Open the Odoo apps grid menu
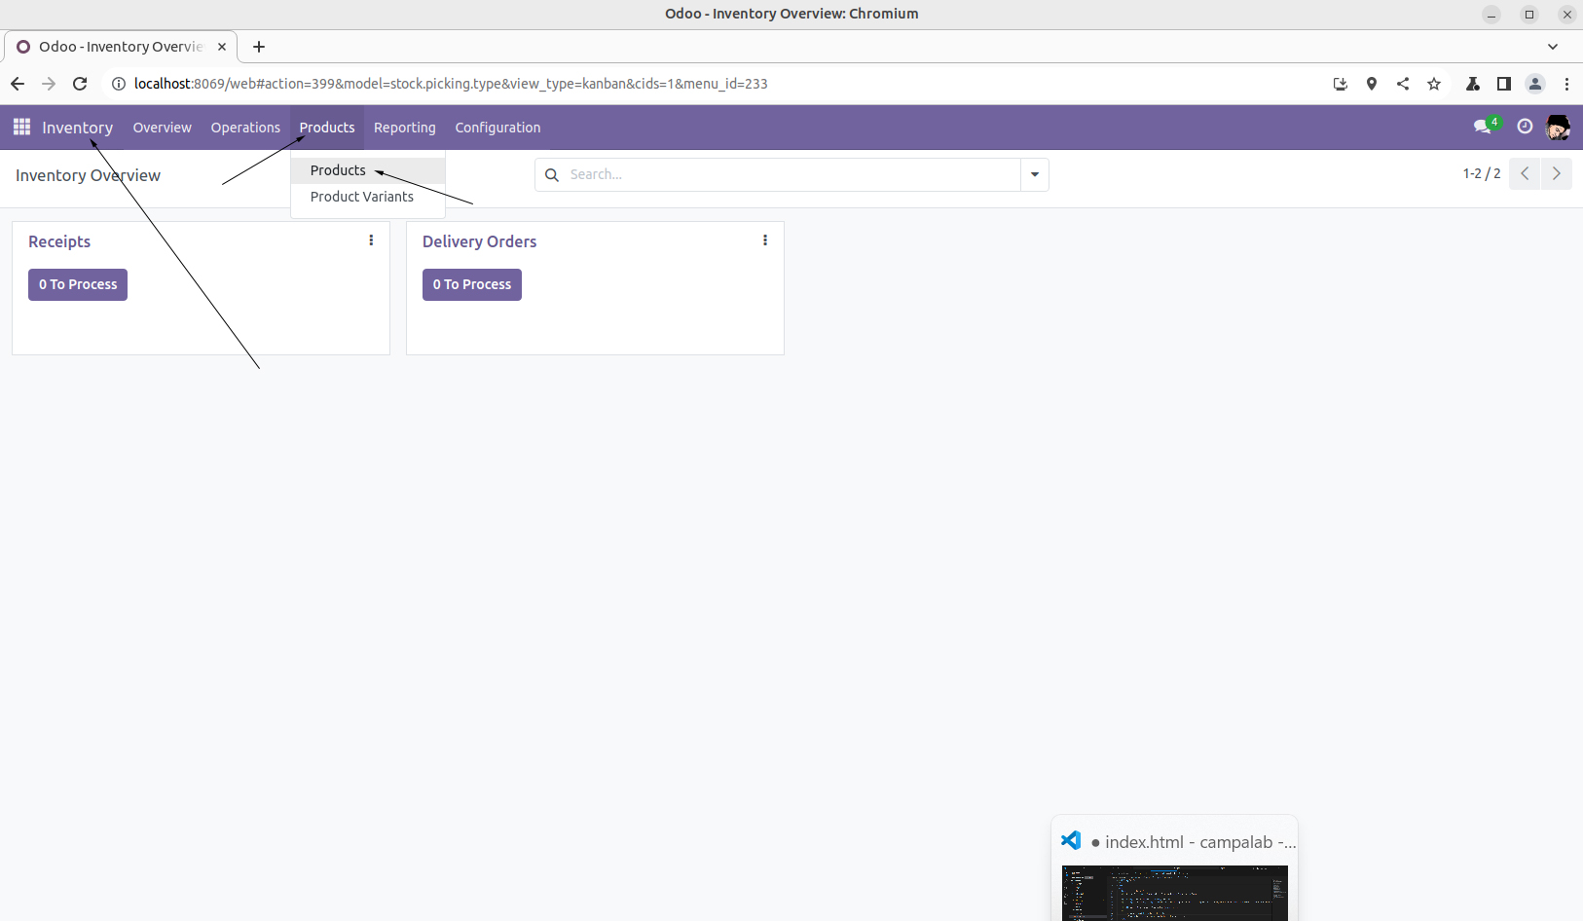 tap(21, 128)
